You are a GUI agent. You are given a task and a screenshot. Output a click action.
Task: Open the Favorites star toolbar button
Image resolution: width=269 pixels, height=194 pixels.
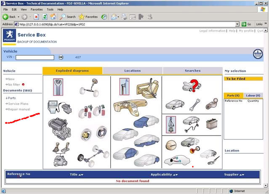click(x=88, y=17)
